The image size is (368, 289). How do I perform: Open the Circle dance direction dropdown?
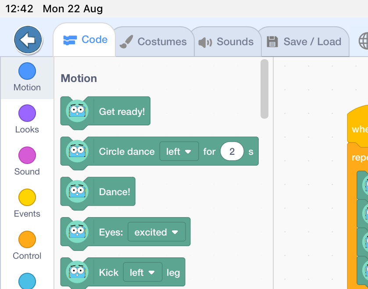coord(179,151)
